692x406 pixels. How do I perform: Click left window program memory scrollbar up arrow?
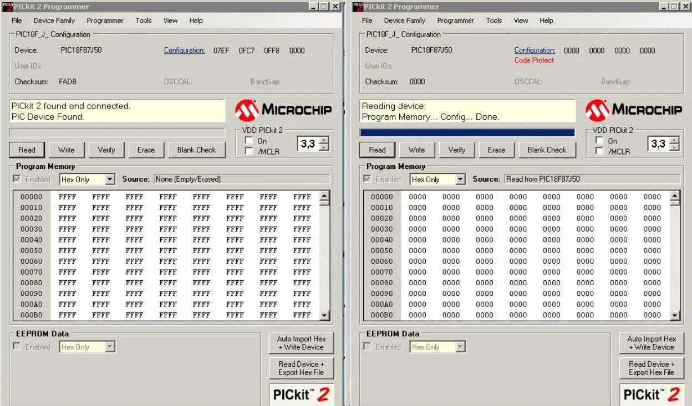coord(324,196)
